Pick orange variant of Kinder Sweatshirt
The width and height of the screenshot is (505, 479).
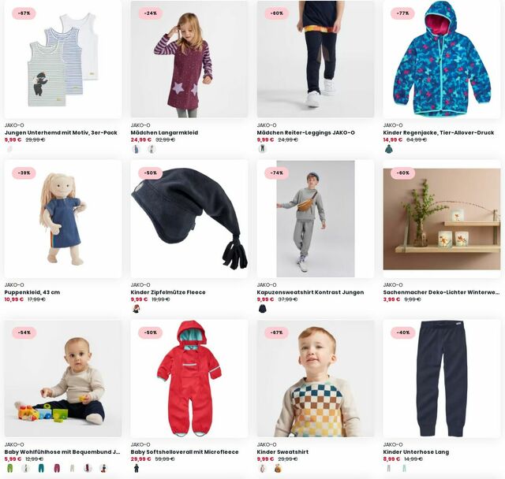(x=278, y=468)
